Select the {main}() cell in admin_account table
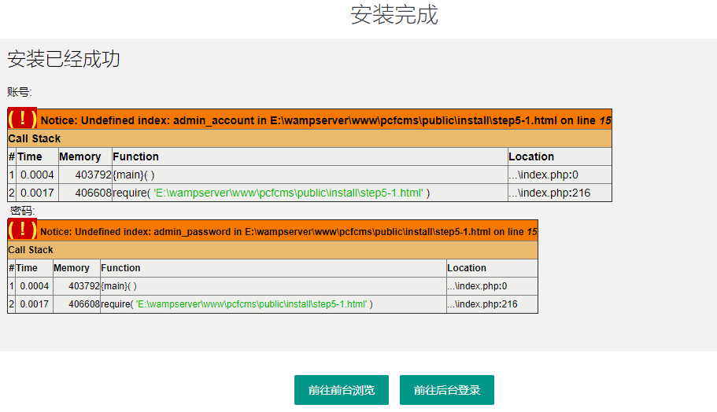The height and width of the screenshot is (412, 717). pos(135,175)
